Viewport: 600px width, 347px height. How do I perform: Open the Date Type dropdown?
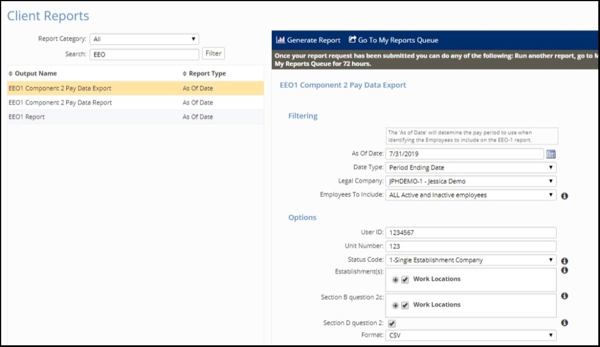(x=471, y=168)
